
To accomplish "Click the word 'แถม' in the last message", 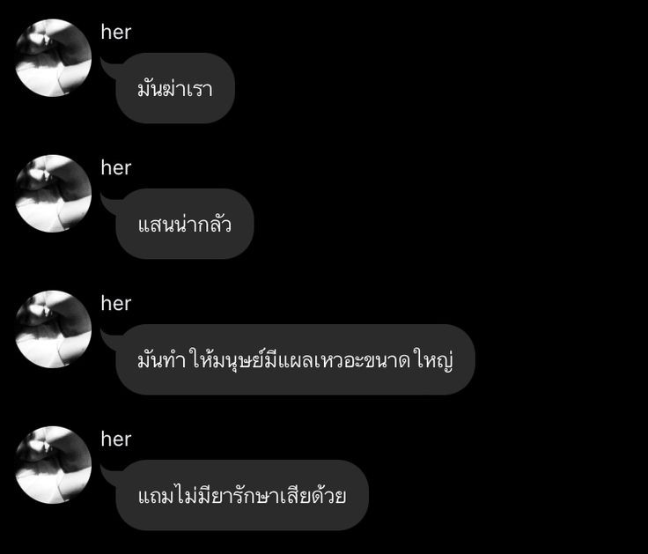I will coord(155,496).
